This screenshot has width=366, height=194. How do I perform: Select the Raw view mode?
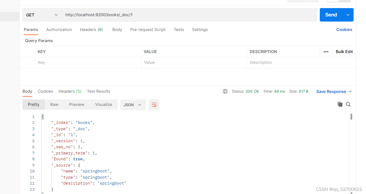click(x=54, y=105)
